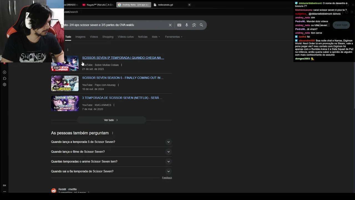
Task: Play the 2:32 '5 Temporada' video thumbnail
Action: click(65, 64)
